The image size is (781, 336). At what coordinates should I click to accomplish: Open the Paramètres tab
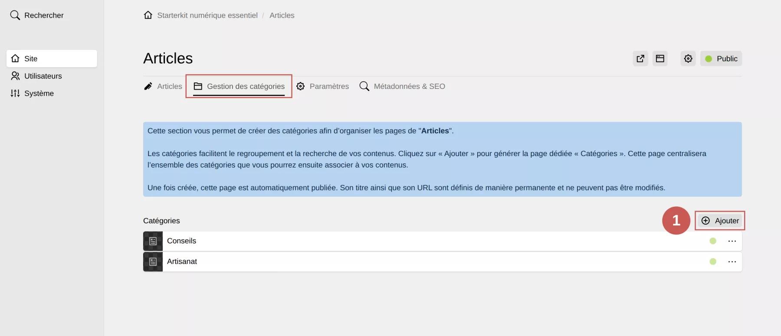(322, 86)
